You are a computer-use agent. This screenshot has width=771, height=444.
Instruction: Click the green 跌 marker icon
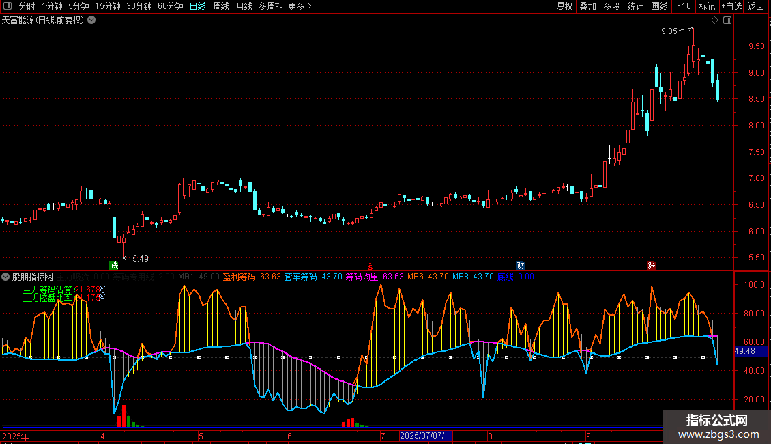click(x=113, y=265)
